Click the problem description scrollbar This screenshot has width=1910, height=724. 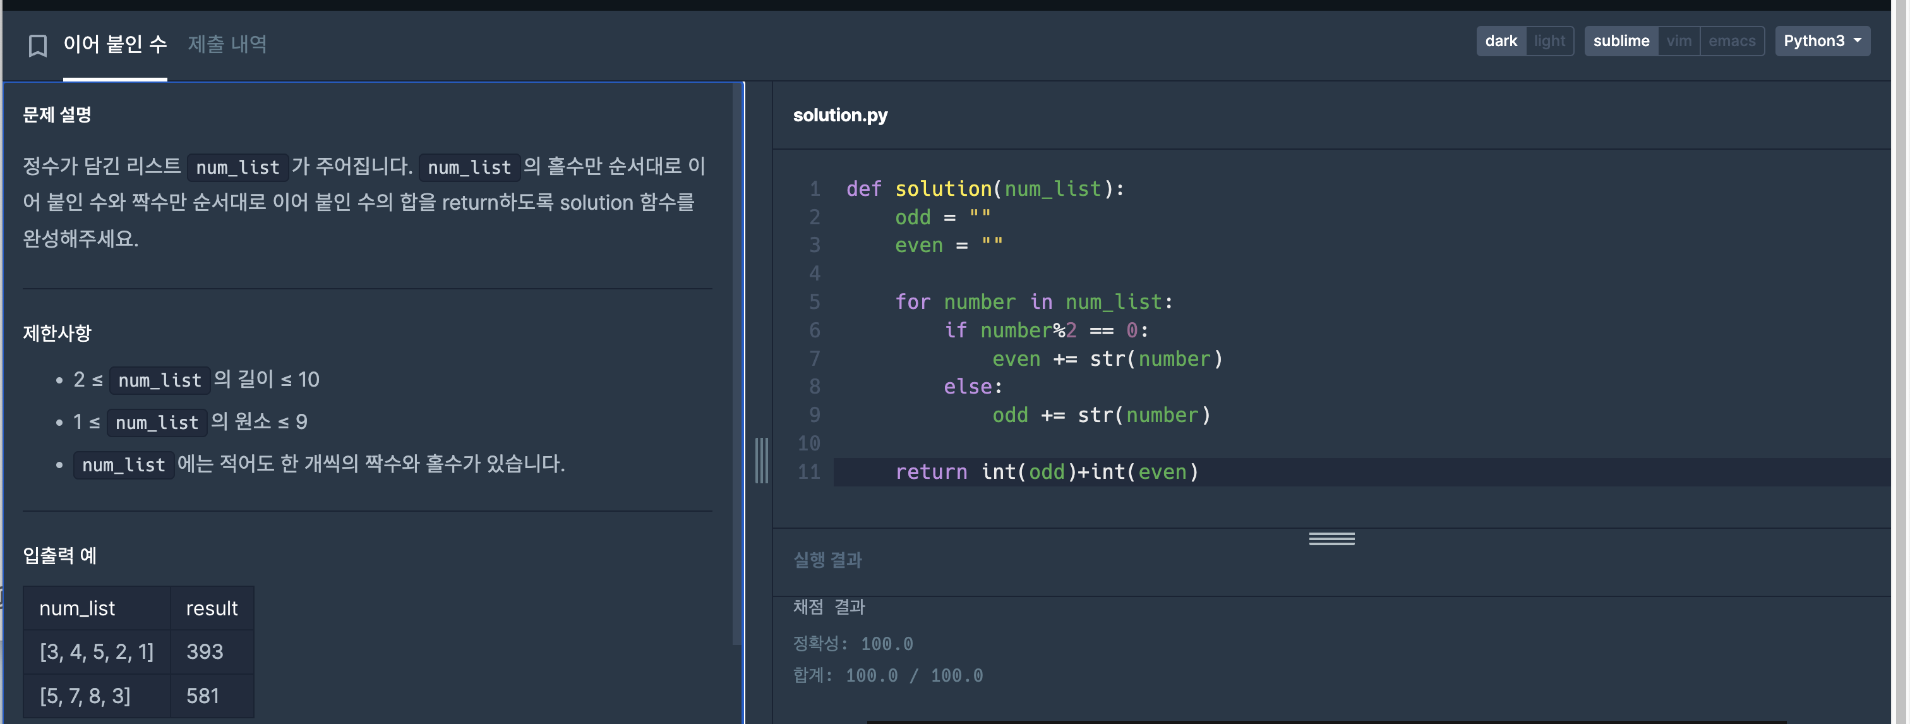pos(736,363)
